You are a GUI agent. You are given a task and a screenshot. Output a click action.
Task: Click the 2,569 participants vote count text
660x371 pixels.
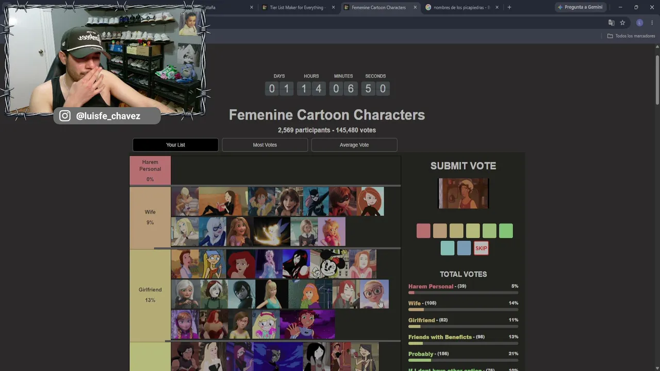[x=327, y=130]
